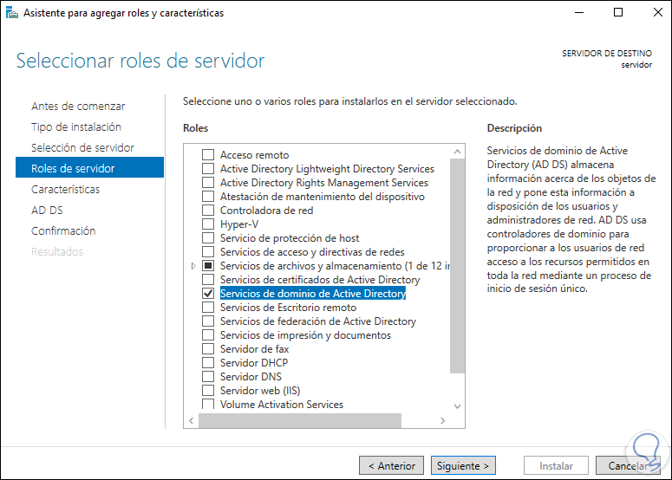The image size is (672, 480).
Task: Select the Servidor web (IIS) label
Action: pyautogui.click(x=260, y=391)
